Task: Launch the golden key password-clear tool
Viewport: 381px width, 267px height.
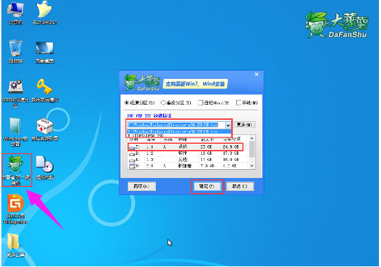Action: (45, 90)
